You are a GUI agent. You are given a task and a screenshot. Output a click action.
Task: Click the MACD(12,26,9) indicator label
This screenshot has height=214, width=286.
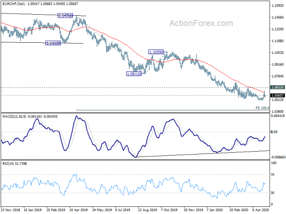click(x=14, y=117)
